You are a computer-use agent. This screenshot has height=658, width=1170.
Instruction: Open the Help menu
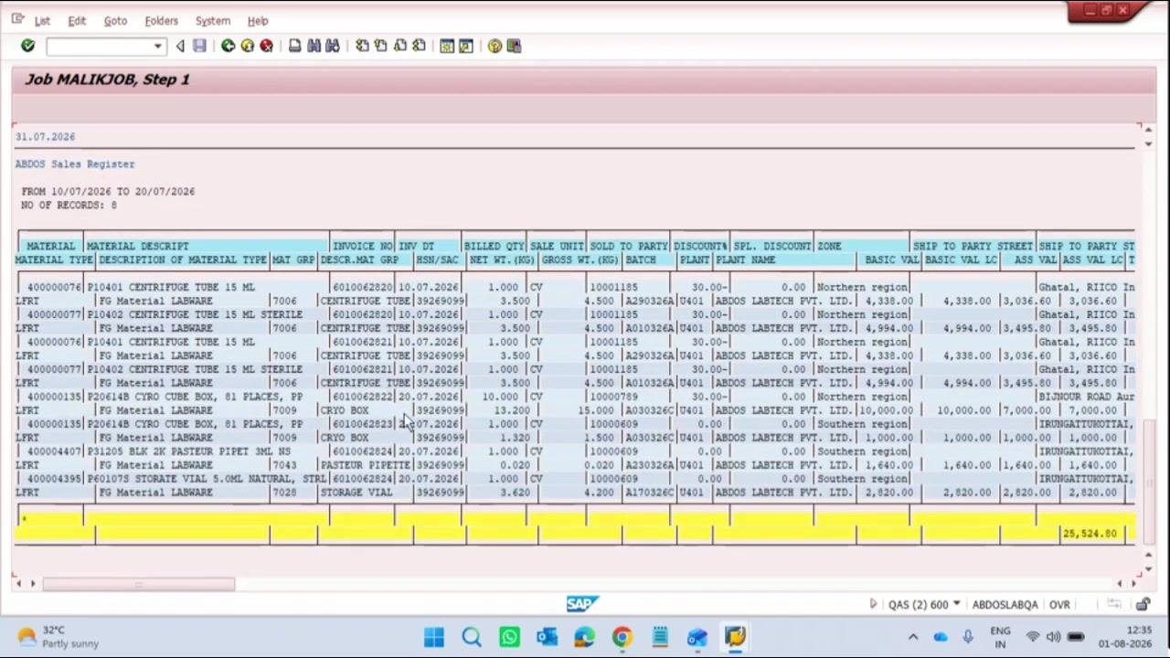(258, 20)
